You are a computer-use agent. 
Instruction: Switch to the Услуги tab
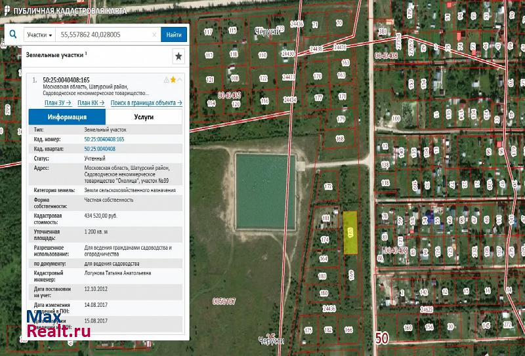click(143, 117)
